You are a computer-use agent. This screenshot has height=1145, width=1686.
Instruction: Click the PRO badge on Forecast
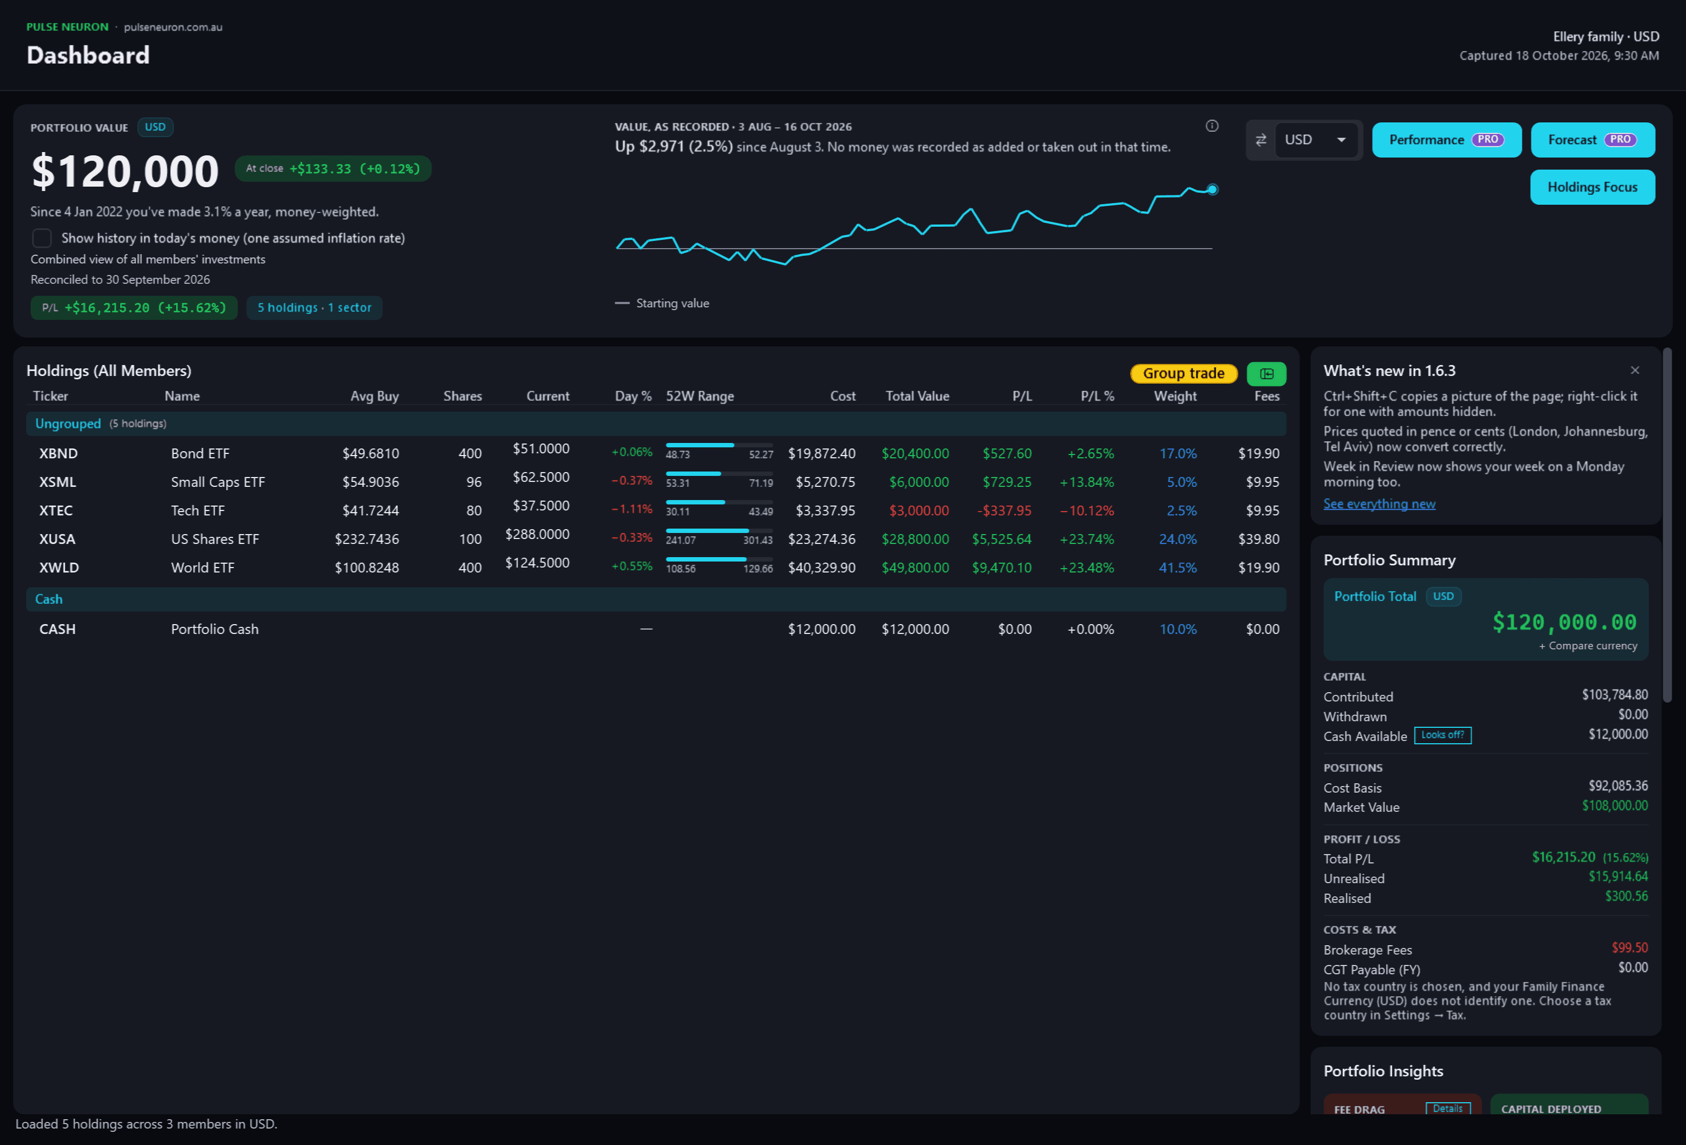(1620, 139)
